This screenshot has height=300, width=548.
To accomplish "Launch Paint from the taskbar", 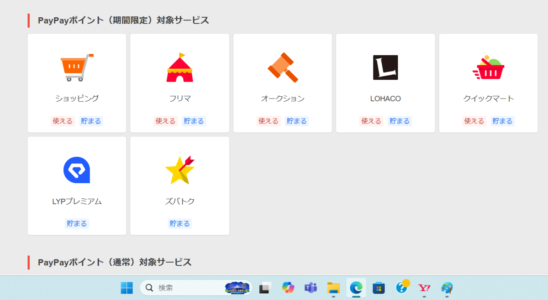I will 447,288.
